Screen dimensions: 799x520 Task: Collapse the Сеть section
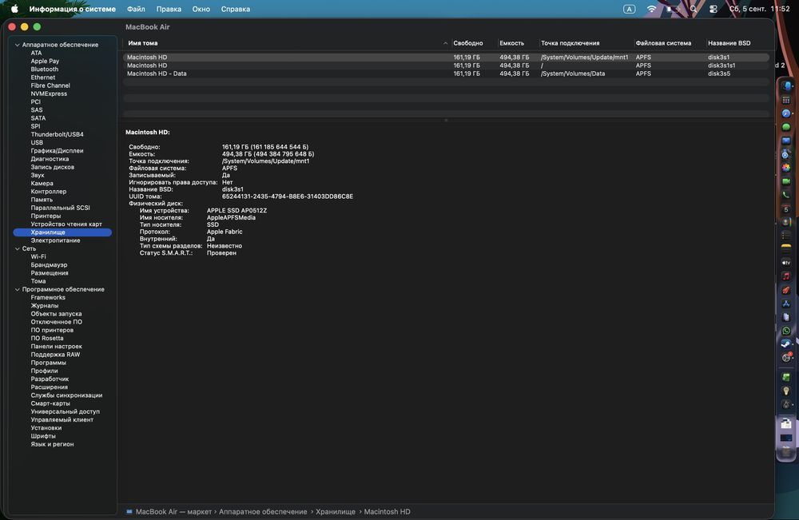[x=18, y=248]
